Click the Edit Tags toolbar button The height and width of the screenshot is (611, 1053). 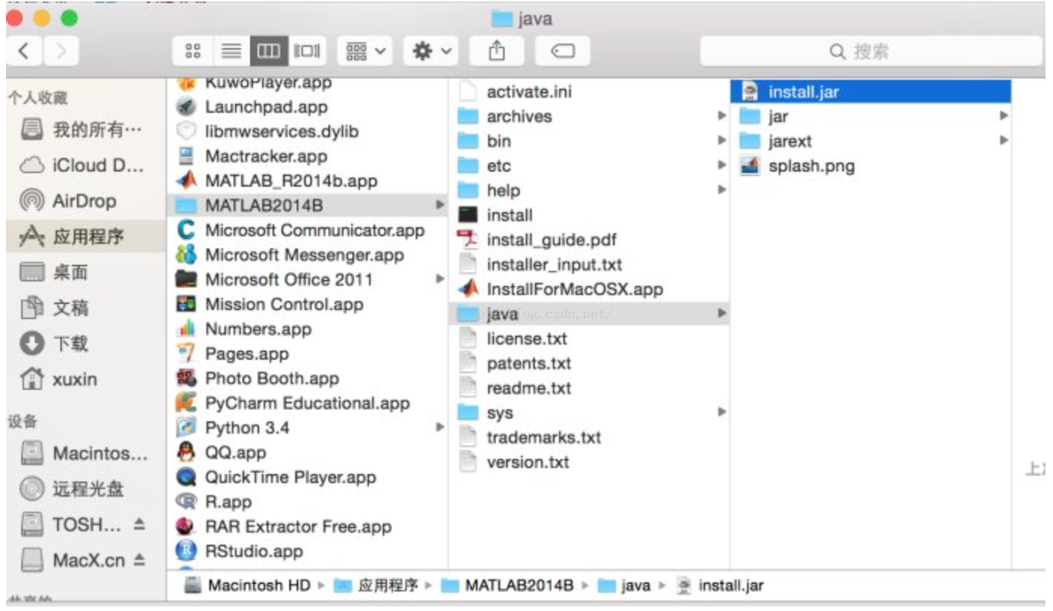click(x=563, y=51)
